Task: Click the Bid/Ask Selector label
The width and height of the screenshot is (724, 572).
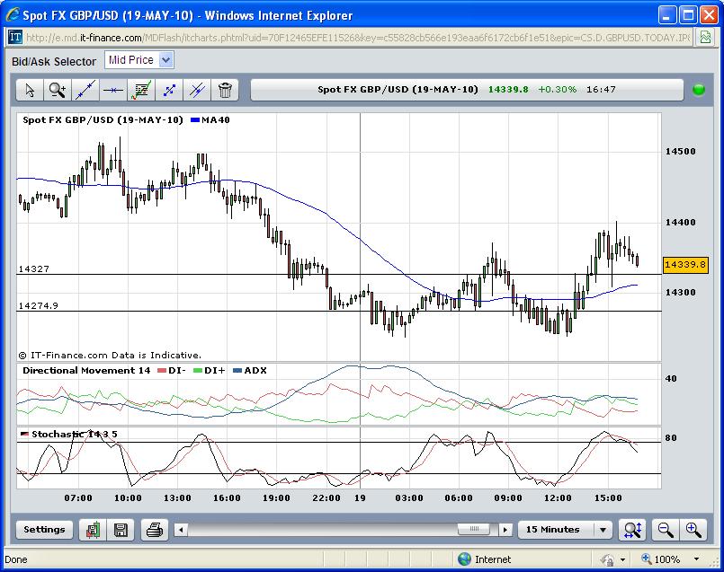Action: point(54,61)
